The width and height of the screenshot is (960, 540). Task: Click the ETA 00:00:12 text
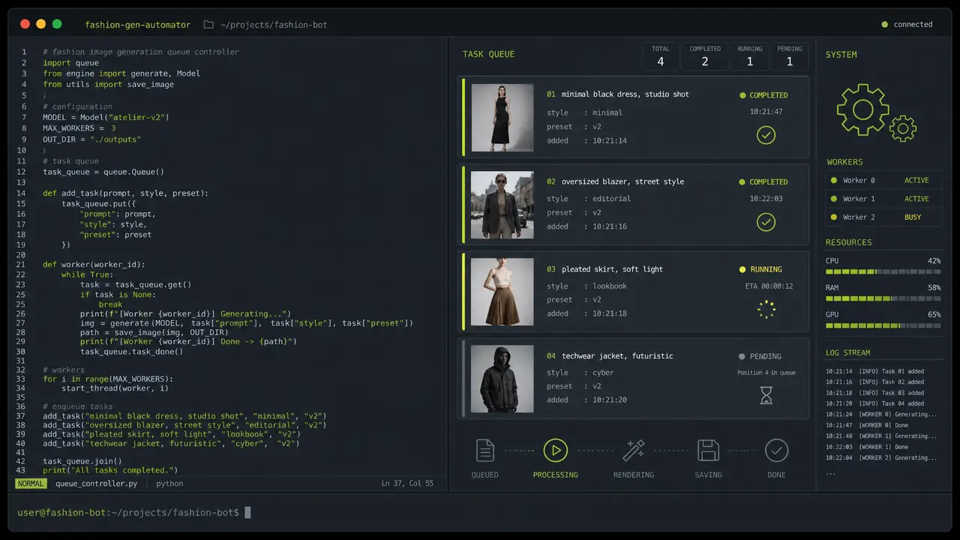click(x=769, y=286)
